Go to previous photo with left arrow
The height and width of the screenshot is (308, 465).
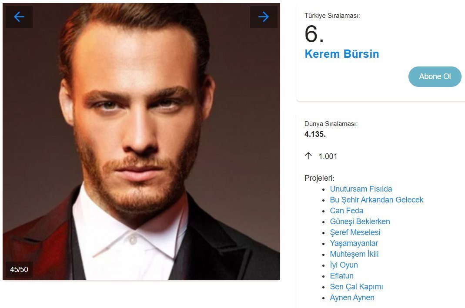[19, 17]
